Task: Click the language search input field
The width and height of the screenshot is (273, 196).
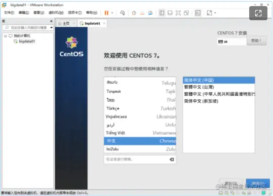Action: [x=137, y=160]
